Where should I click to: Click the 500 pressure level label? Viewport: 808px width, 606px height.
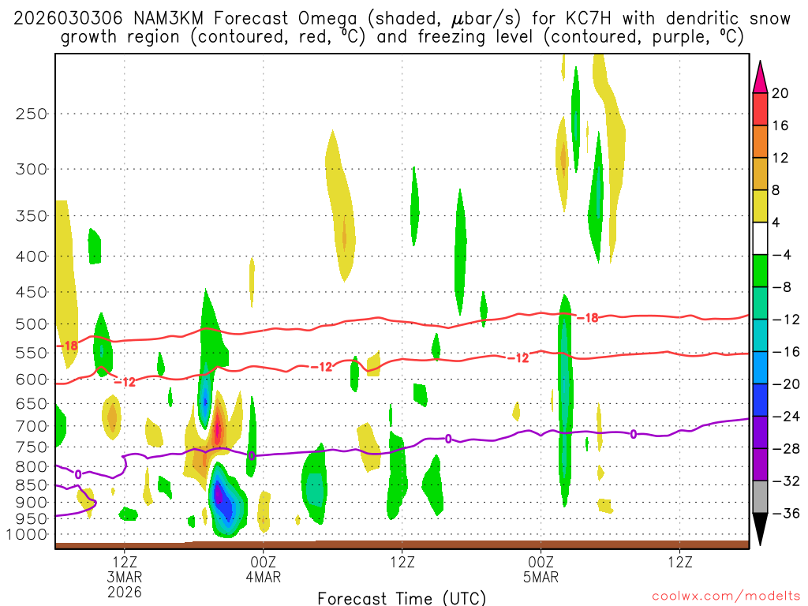[32, 324]
